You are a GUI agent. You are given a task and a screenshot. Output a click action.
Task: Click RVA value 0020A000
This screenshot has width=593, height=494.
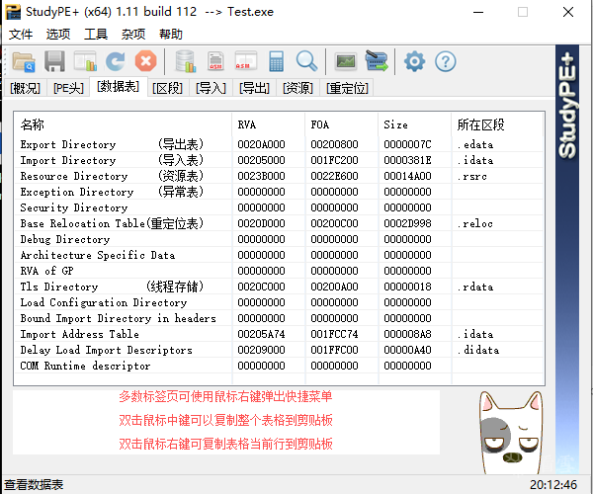[x=261, y=144]
